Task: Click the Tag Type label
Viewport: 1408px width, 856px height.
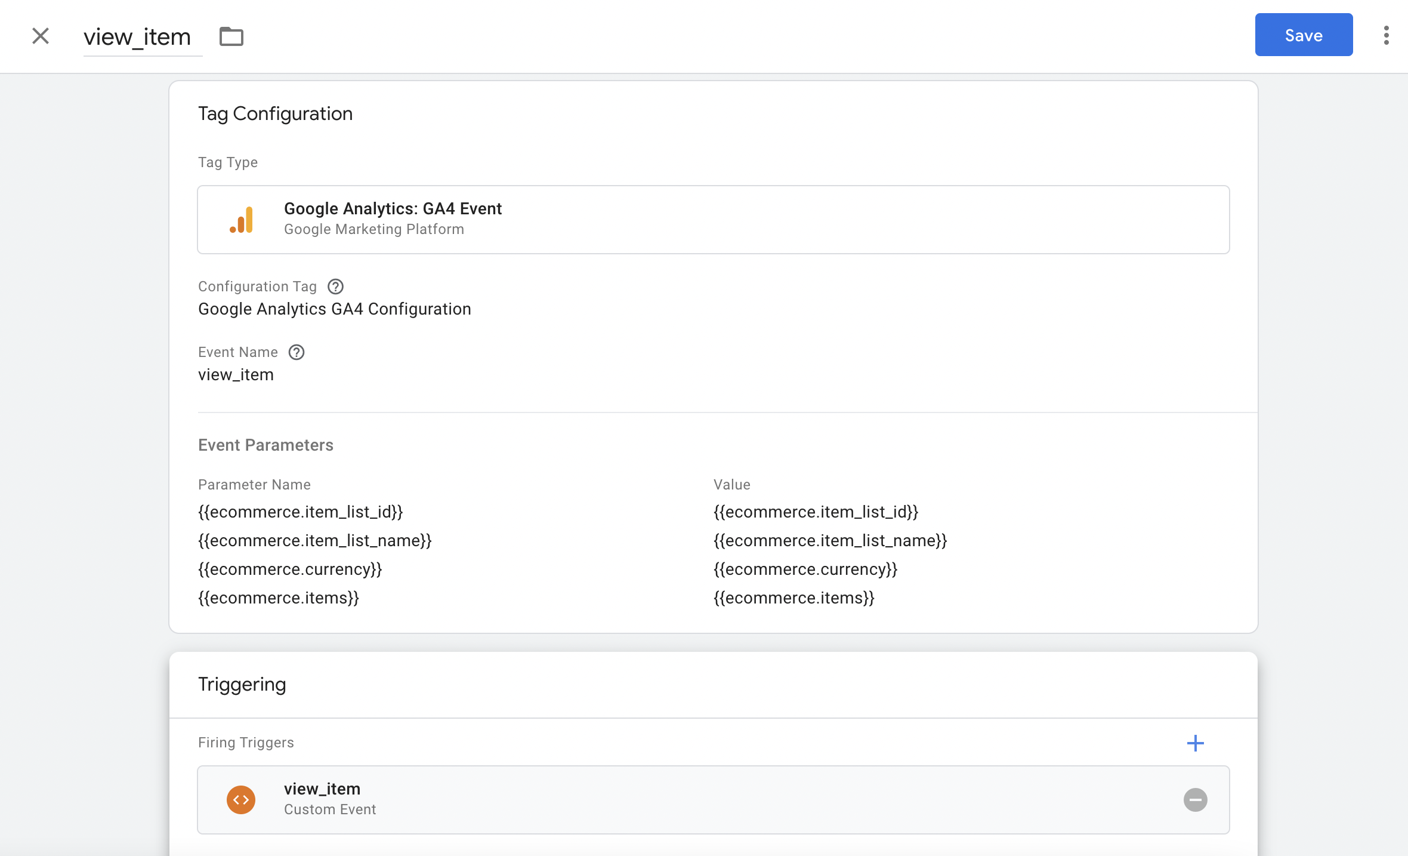Action: (x=228, y=162)
